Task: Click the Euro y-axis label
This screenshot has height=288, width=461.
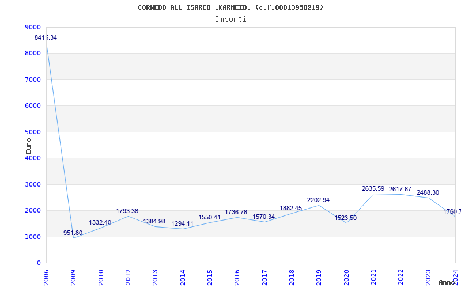Action: pyautogui.click(x=28, y=145)
